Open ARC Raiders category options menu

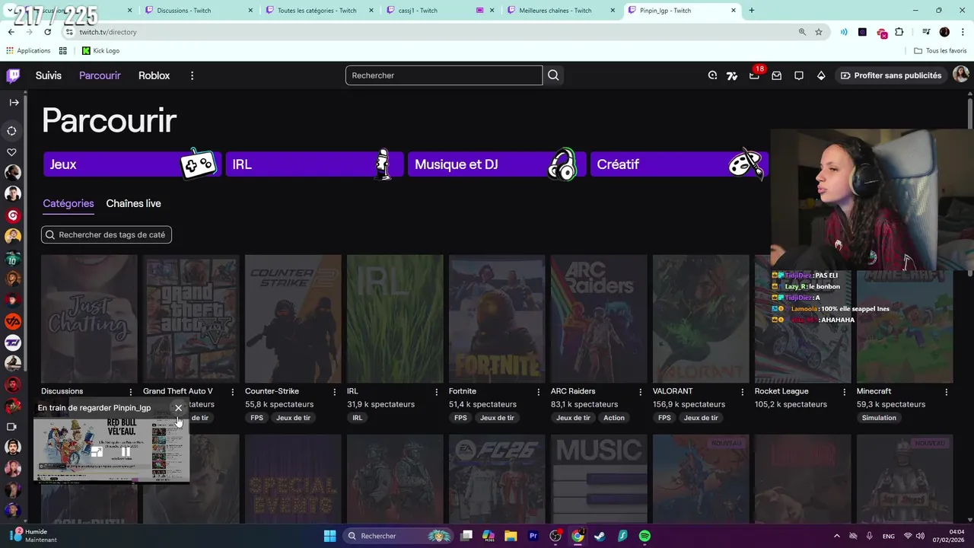[640, 392]
